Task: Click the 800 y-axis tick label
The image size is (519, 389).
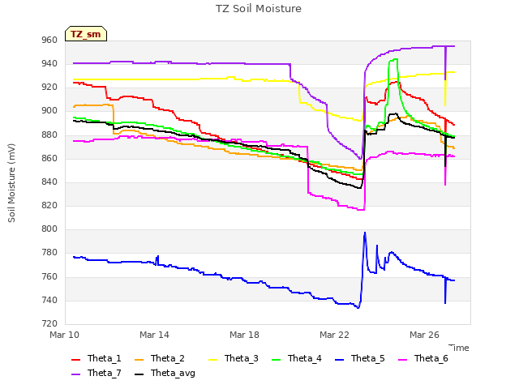Action: [49, 229]
